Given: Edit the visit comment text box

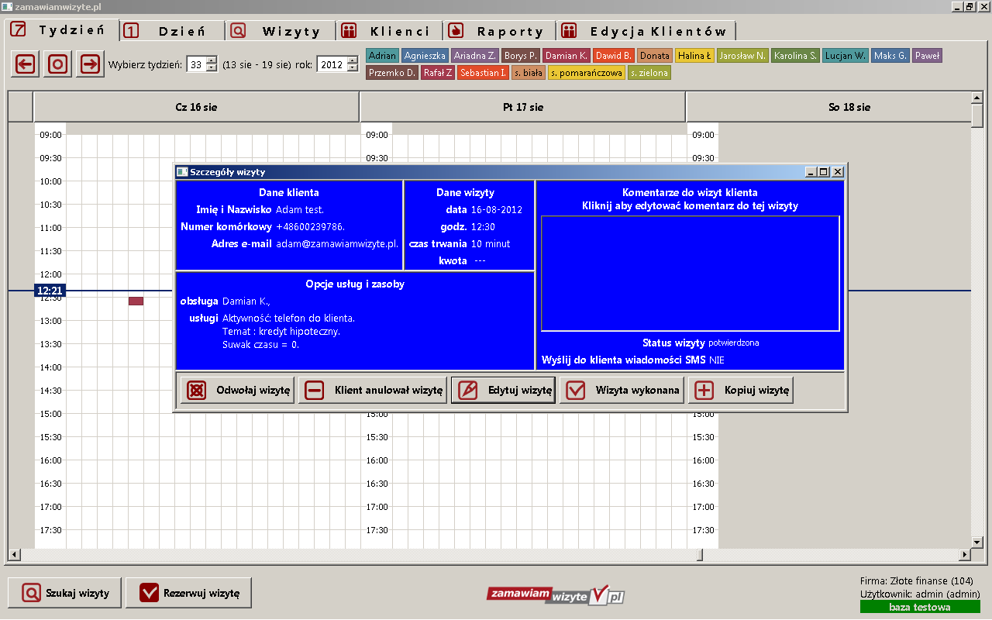Looking at the screenshot, I should pyautogui.click(x=690, y=274).
